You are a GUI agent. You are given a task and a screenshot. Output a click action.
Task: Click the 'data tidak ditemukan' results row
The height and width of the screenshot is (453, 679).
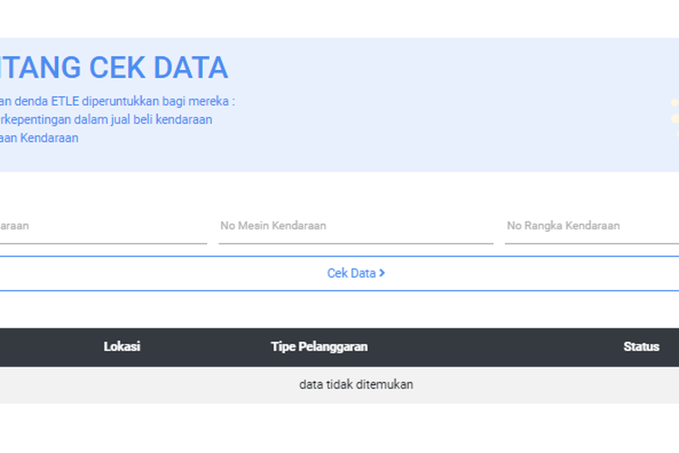coord(356,384)
